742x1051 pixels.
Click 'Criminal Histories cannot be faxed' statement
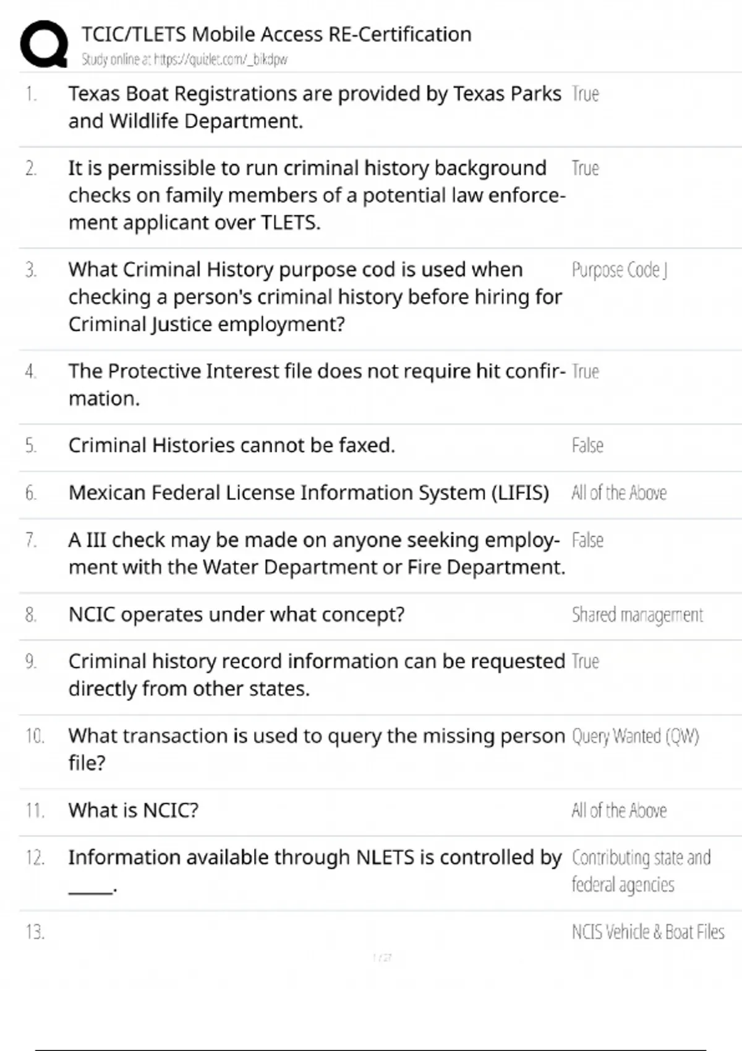click(x=231, y=445)
